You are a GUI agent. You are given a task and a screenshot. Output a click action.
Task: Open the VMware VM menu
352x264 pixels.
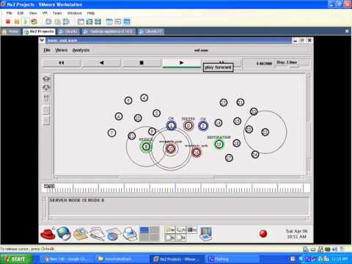click(x=45, y=13)
